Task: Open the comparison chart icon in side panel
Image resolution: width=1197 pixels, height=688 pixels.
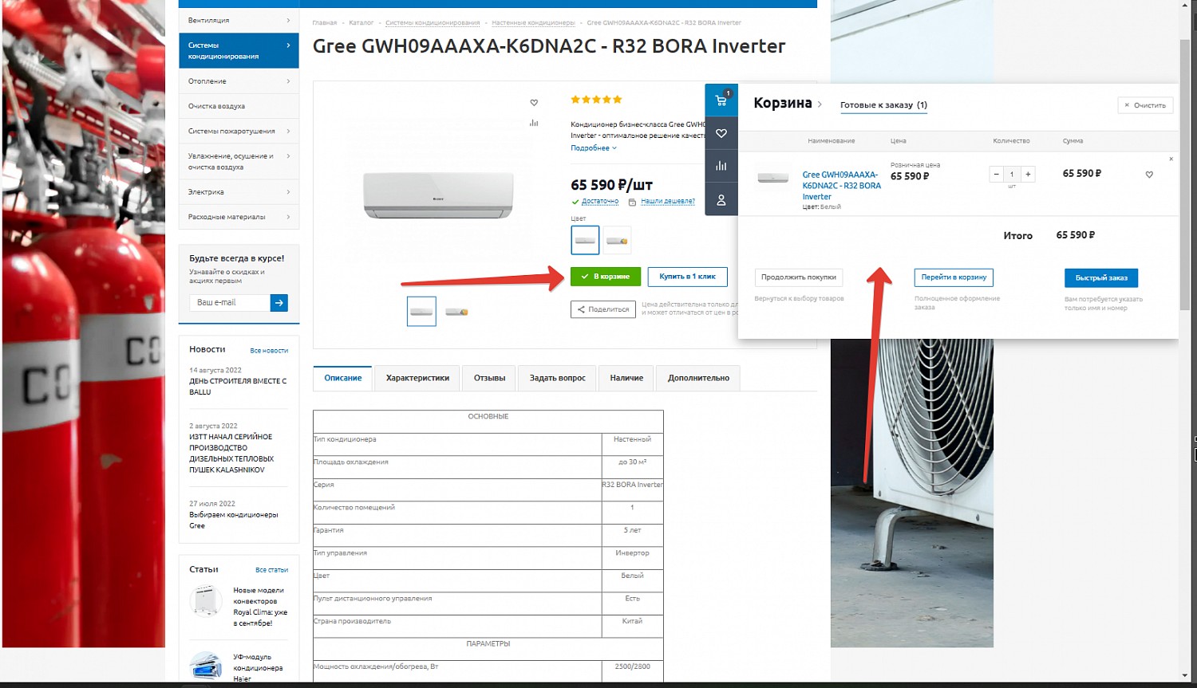Action: pos(721,165)
